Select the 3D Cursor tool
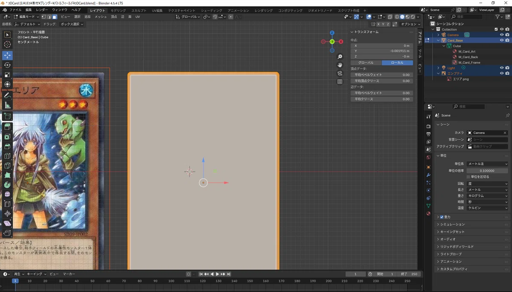 click(7, 44)
